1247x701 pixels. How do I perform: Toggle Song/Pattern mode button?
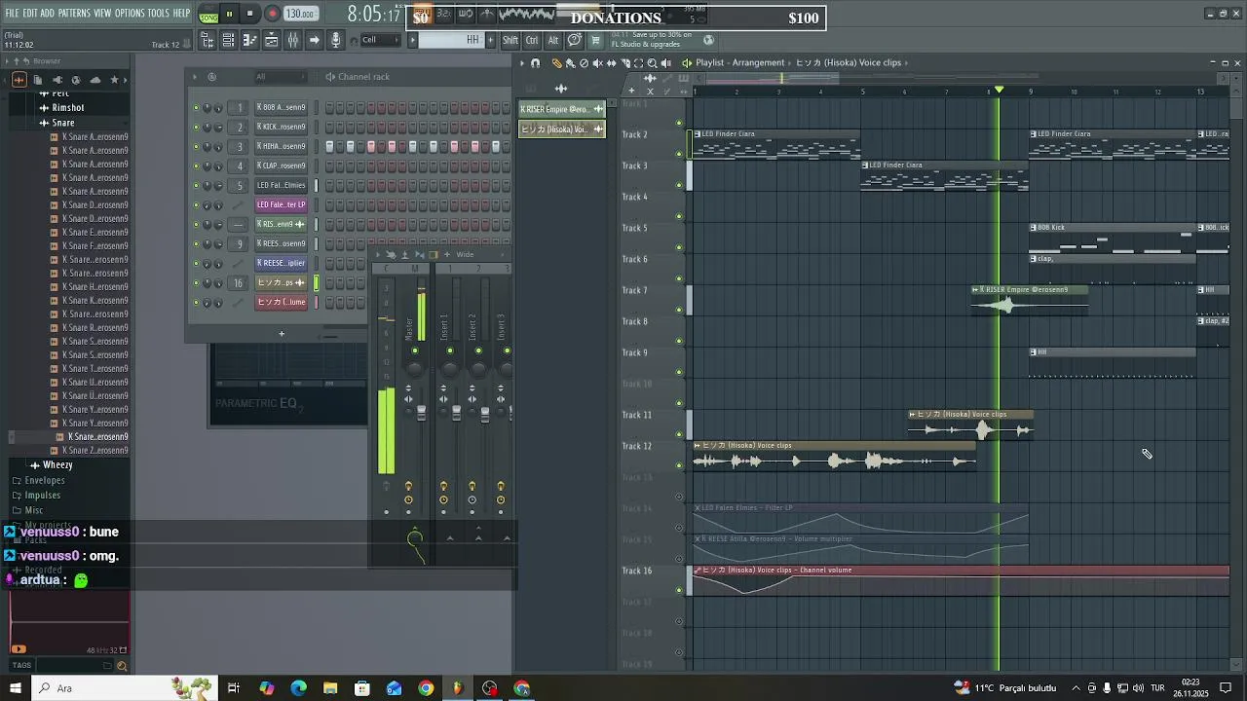[x=208, y=15]
